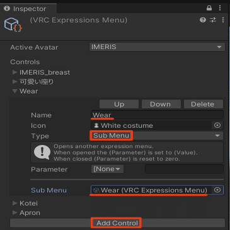Open object picker for Icon field
The width and height of the screenshot is (230, 230).
pyautogui.click(x=217, y=125)
